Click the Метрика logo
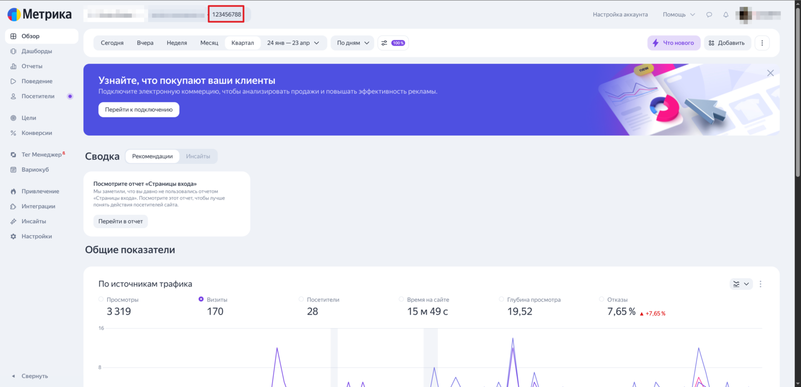This screenshot has width=801, height=387. point(39,14)
